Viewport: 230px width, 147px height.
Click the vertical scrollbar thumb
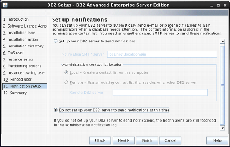click(222, 85)
